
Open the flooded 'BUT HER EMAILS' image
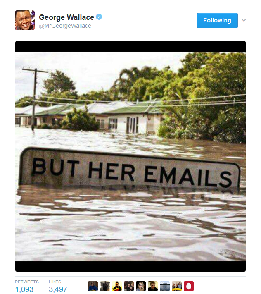point(130,156)
